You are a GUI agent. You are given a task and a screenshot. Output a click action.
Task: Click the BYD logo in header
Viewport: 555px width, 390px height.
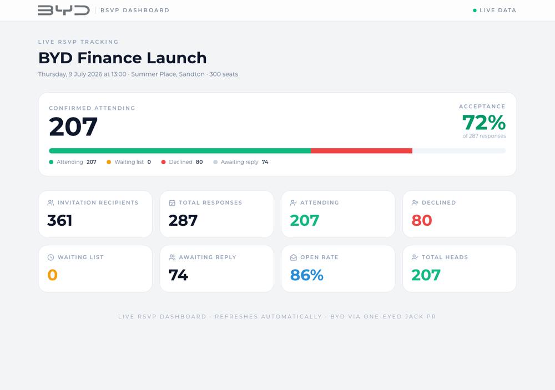coord(64,10)
